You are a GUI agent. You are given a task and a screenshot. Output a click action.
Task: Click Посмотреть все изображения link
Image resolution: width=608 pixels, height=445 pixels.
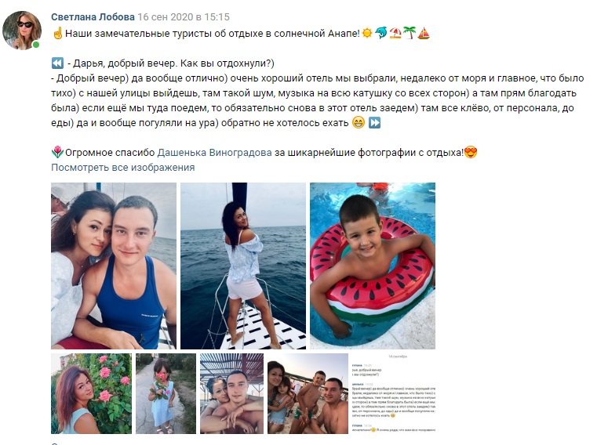click(x=123, y=168)
